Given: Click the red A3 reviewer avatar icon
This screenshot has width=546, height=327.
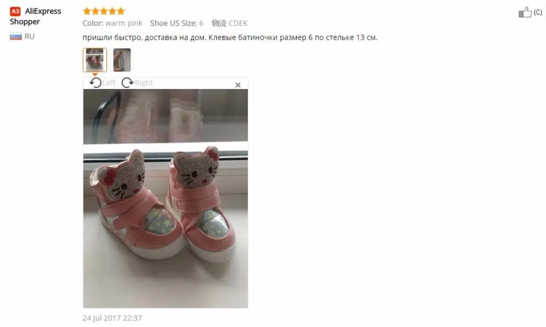Looking at the screenshot, I should tap(15, 11).
